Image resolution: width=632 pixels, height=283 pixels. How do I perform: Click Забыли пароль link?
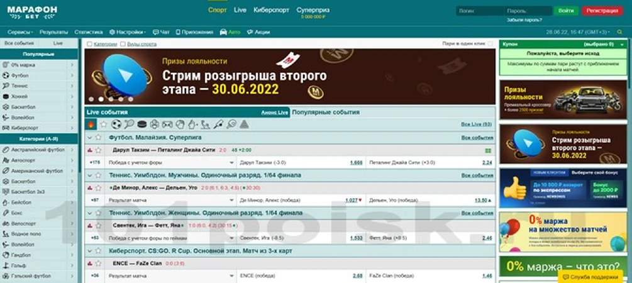524,20
